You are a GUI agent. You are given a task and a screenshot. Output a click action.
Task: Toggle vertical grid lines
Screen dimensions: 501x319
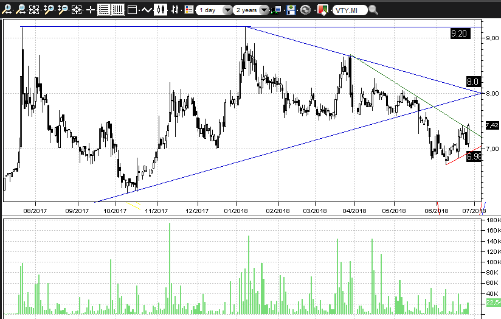tap(117, 10)
